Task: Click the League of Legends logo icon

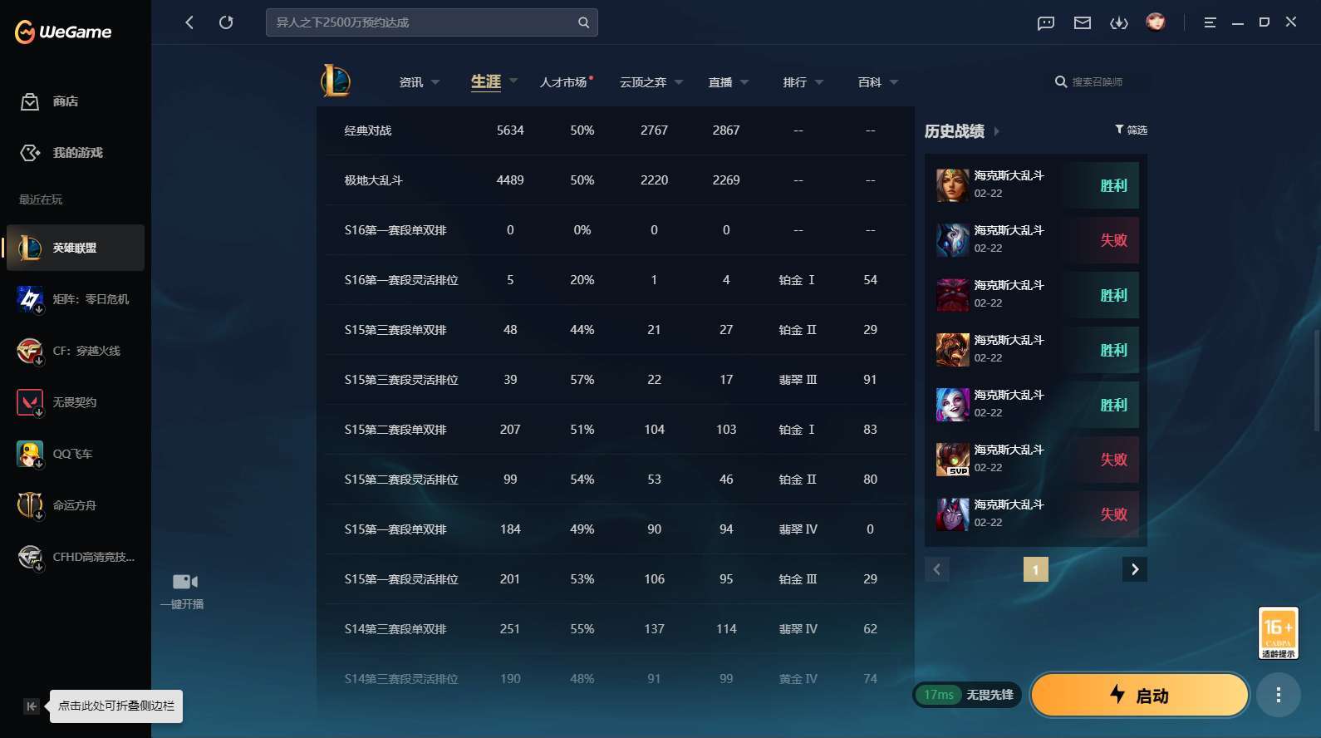Action: (x=336, y=81)
